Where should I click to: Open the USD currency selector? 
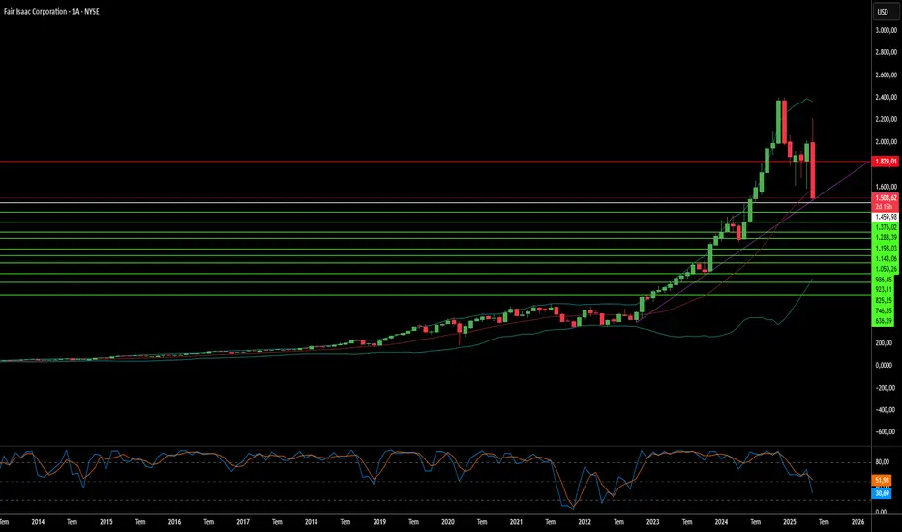(886, 12)
